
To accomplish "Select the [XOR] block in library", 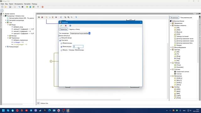I will [178, 34].
